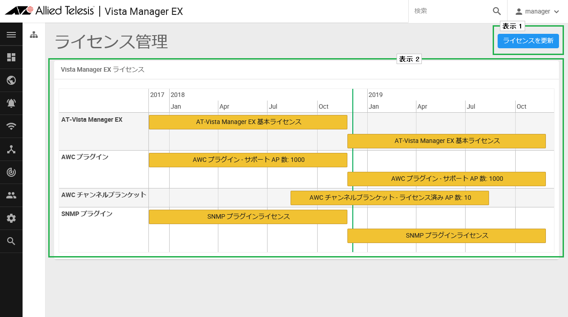Select the 2018 AT-Vista Manager EX 基本ライセンス bar
The width and height of the screenshot is (568, 317).
[x=248, y=122]
